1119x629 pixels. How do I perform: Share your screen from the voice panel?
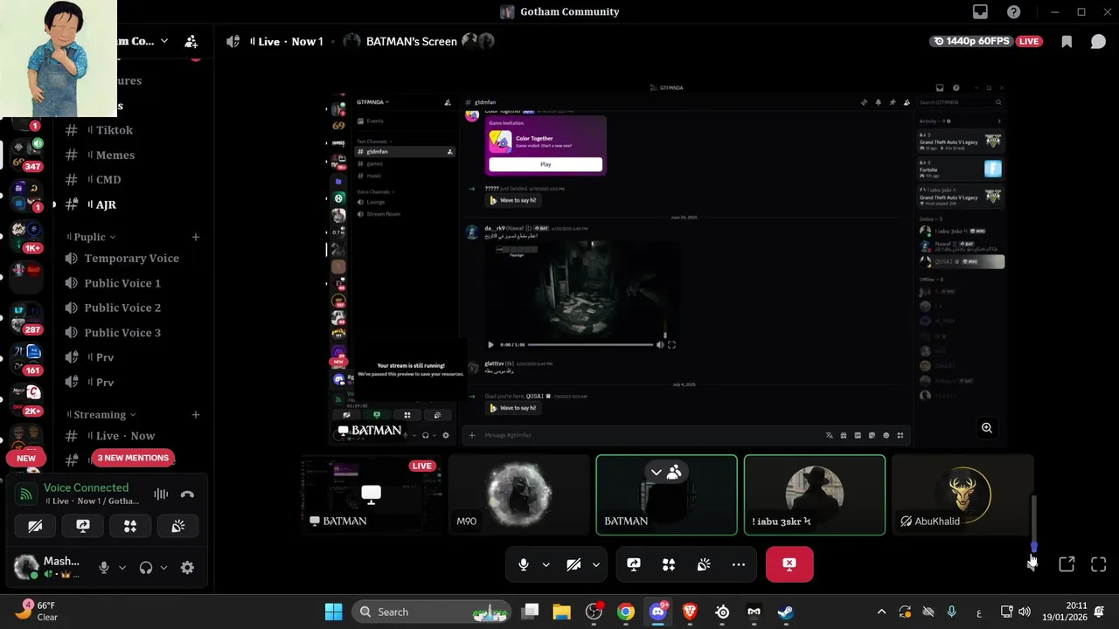point(83,526)
